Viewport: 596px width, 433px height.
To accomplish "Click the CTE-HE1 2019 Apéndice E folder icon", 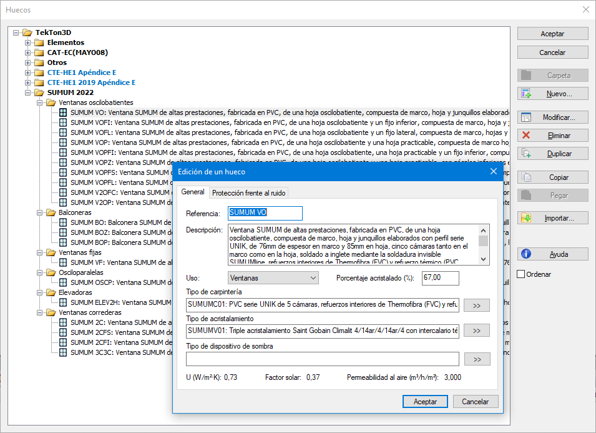I will 39,82.
